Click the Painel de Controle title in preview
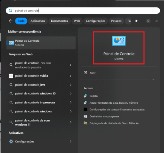This screenshot has width=164, height=153. [x=119, y=54]
